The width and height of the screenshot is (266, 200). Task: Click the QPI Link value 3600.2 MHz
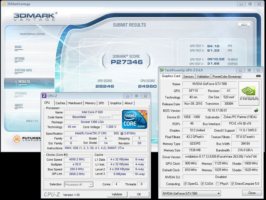pos(77,174)
